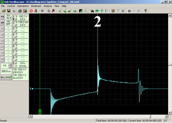Click the first green checkmark icon

coord(60,11)
